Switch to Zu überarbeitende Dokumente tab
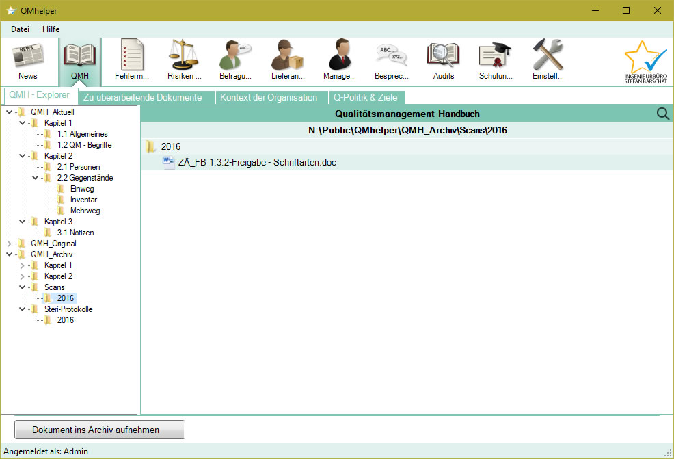This screenshot has width=674, height=459. pos(142,97)
